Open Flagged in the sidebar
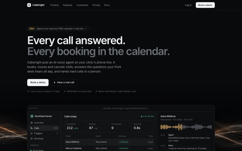Screen dimensions: 242x151 44,133
